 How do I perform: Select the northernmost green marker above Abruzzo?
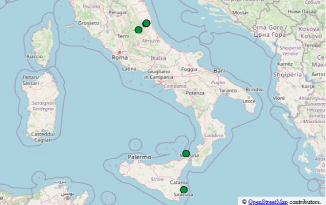tap(146, 23)
